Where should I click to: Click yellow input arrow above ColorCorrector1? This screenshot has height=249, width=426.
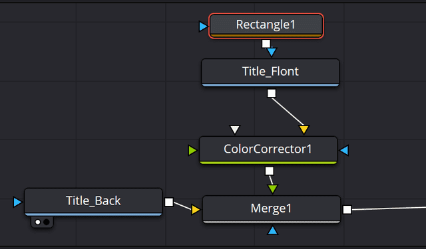tap(304, 129)
